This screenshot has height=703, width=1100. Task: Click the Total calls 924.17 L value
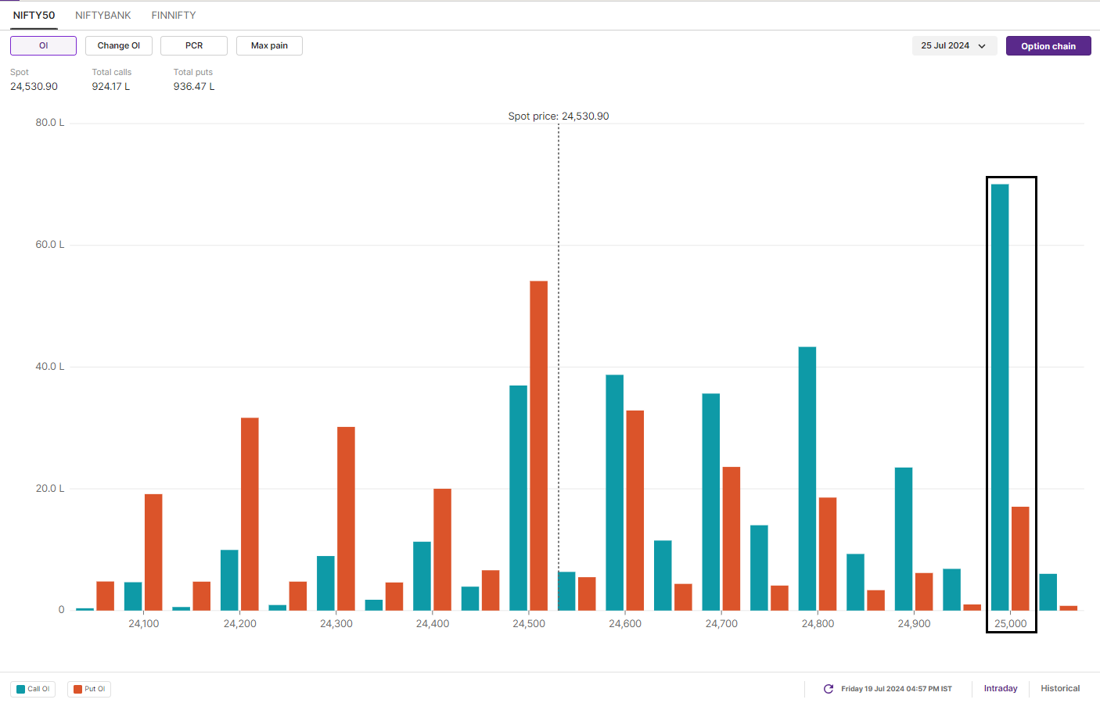click(111, 86)
